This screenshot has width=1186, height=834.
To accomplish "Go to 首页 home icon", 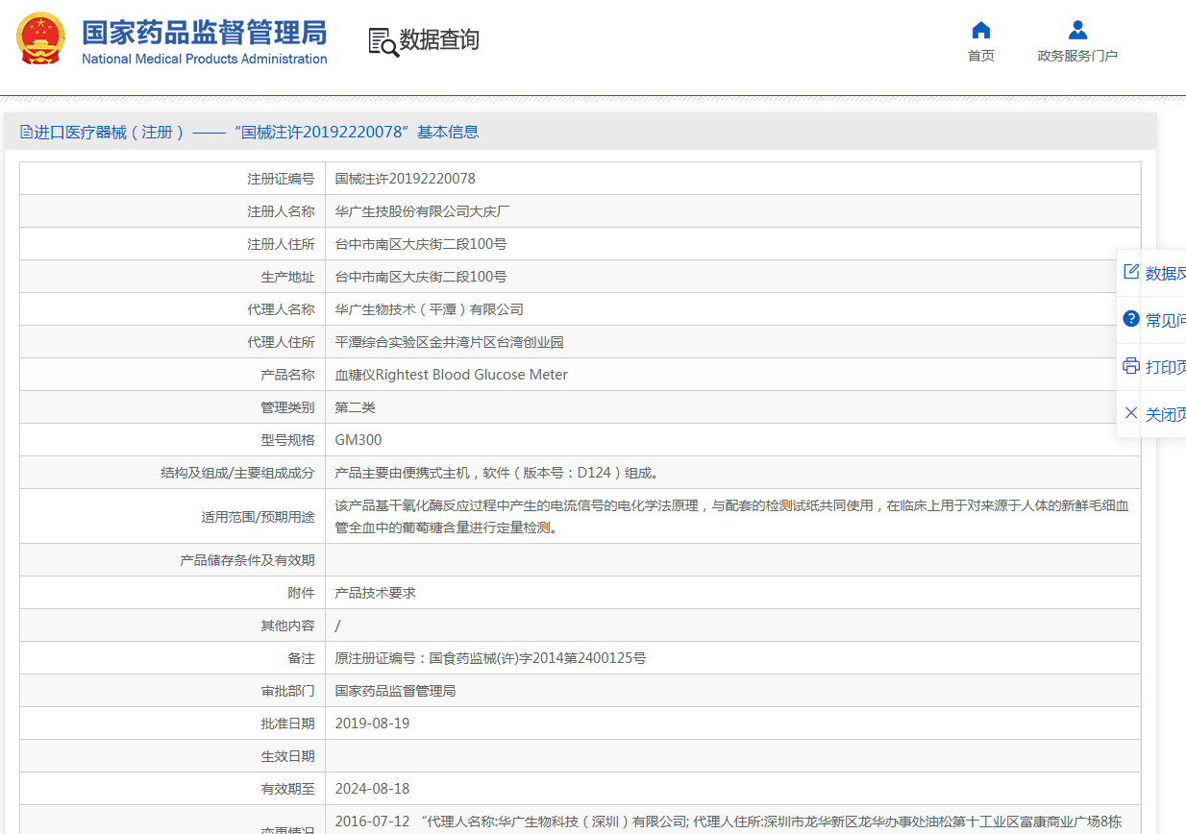I will pos(980,30).
